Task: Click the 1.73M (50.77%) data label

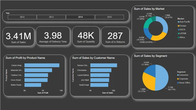Action: pos(171,88)
